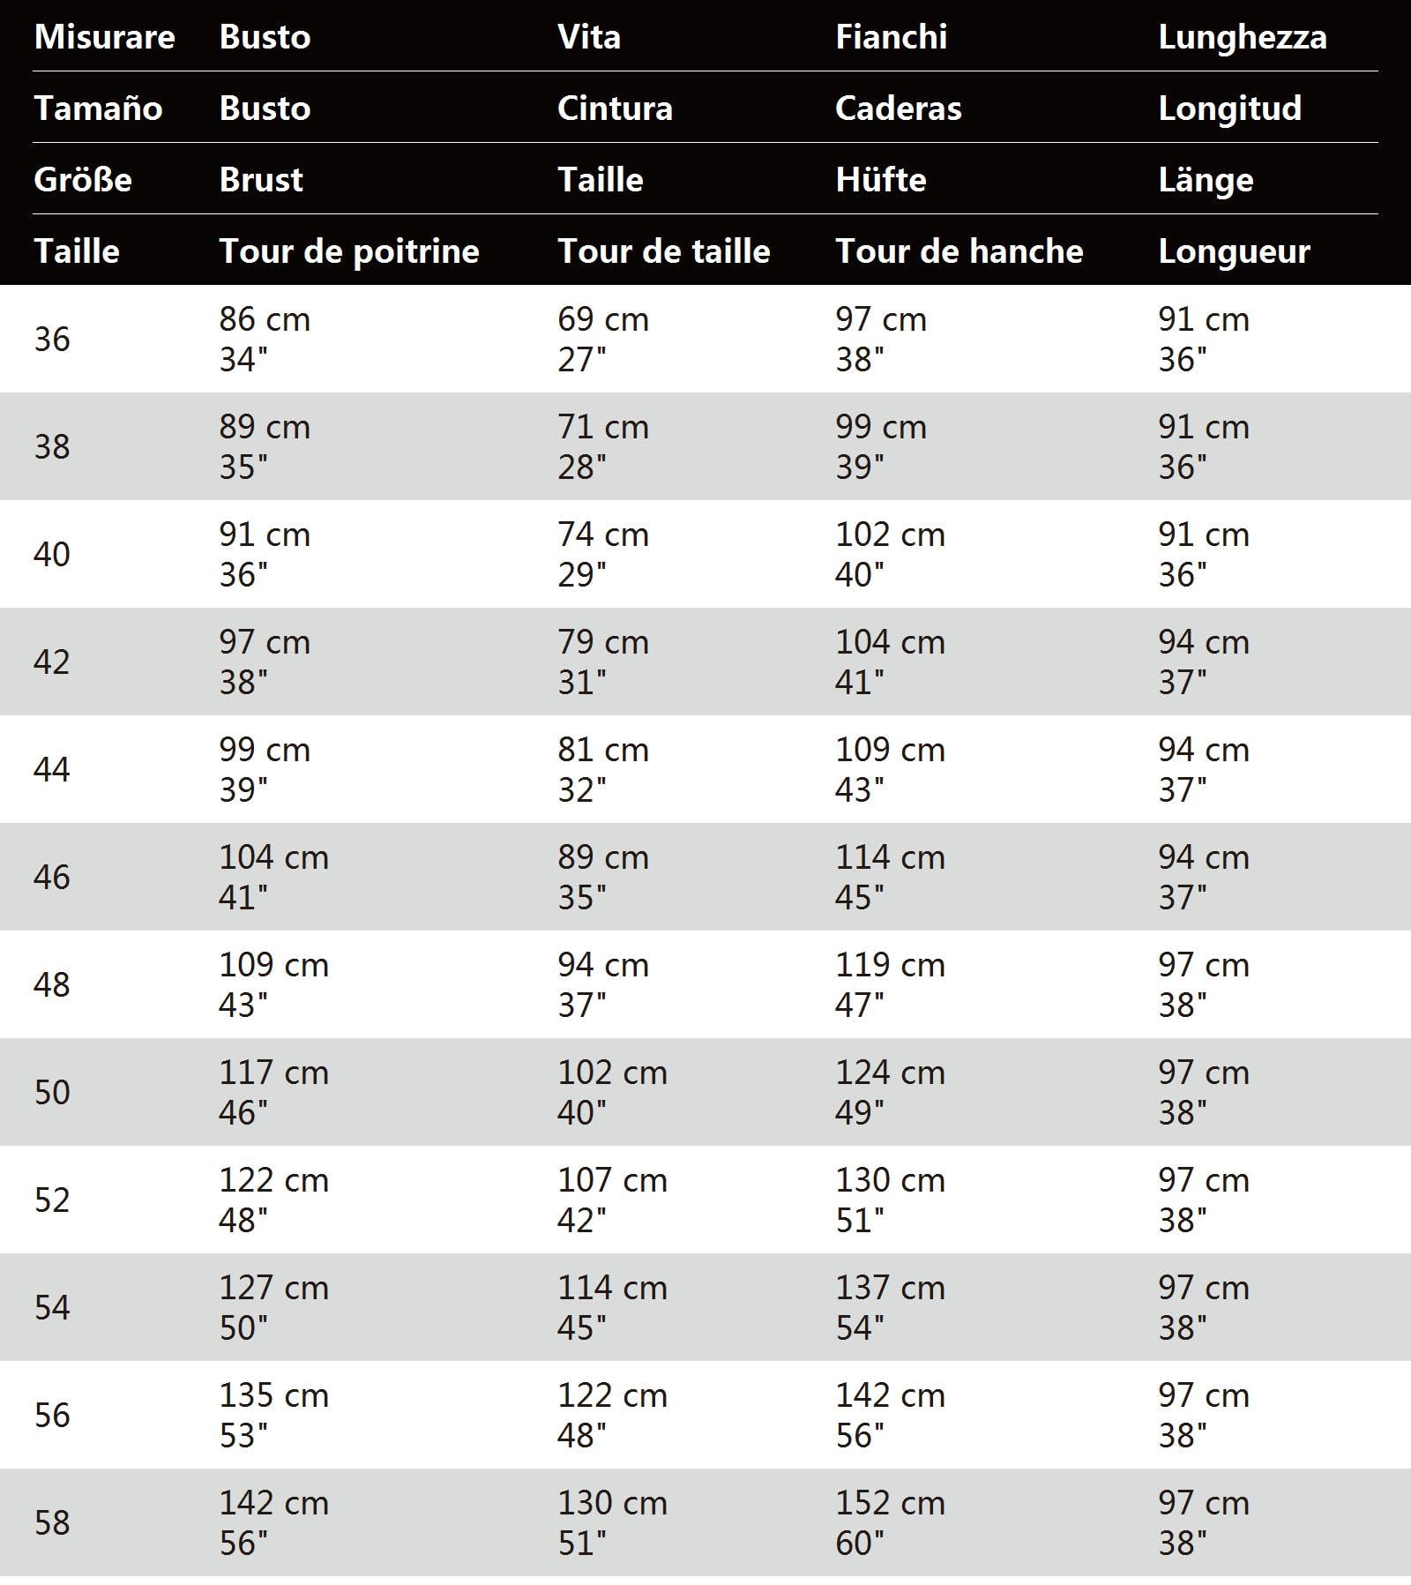This screenshot has height=1585, width=1411.
Task: Select the 152 cm hip measurement
Action: (x=890, y=1503)
